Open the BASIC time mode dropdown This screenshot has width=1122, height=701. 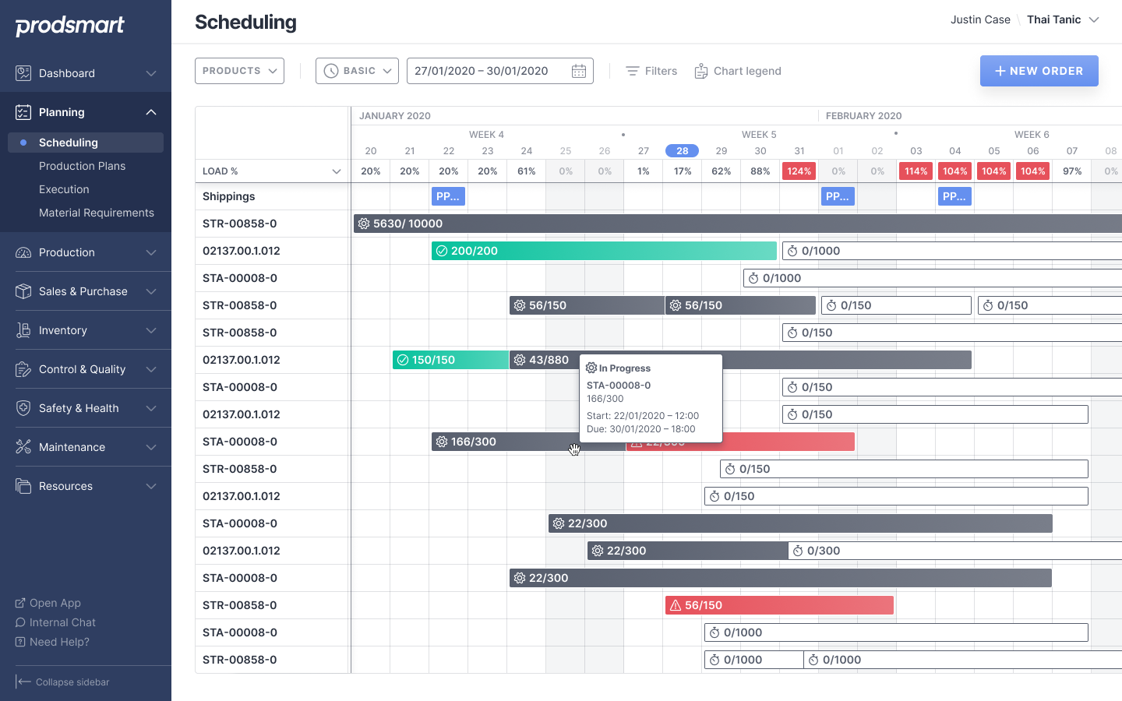[357, 71]
